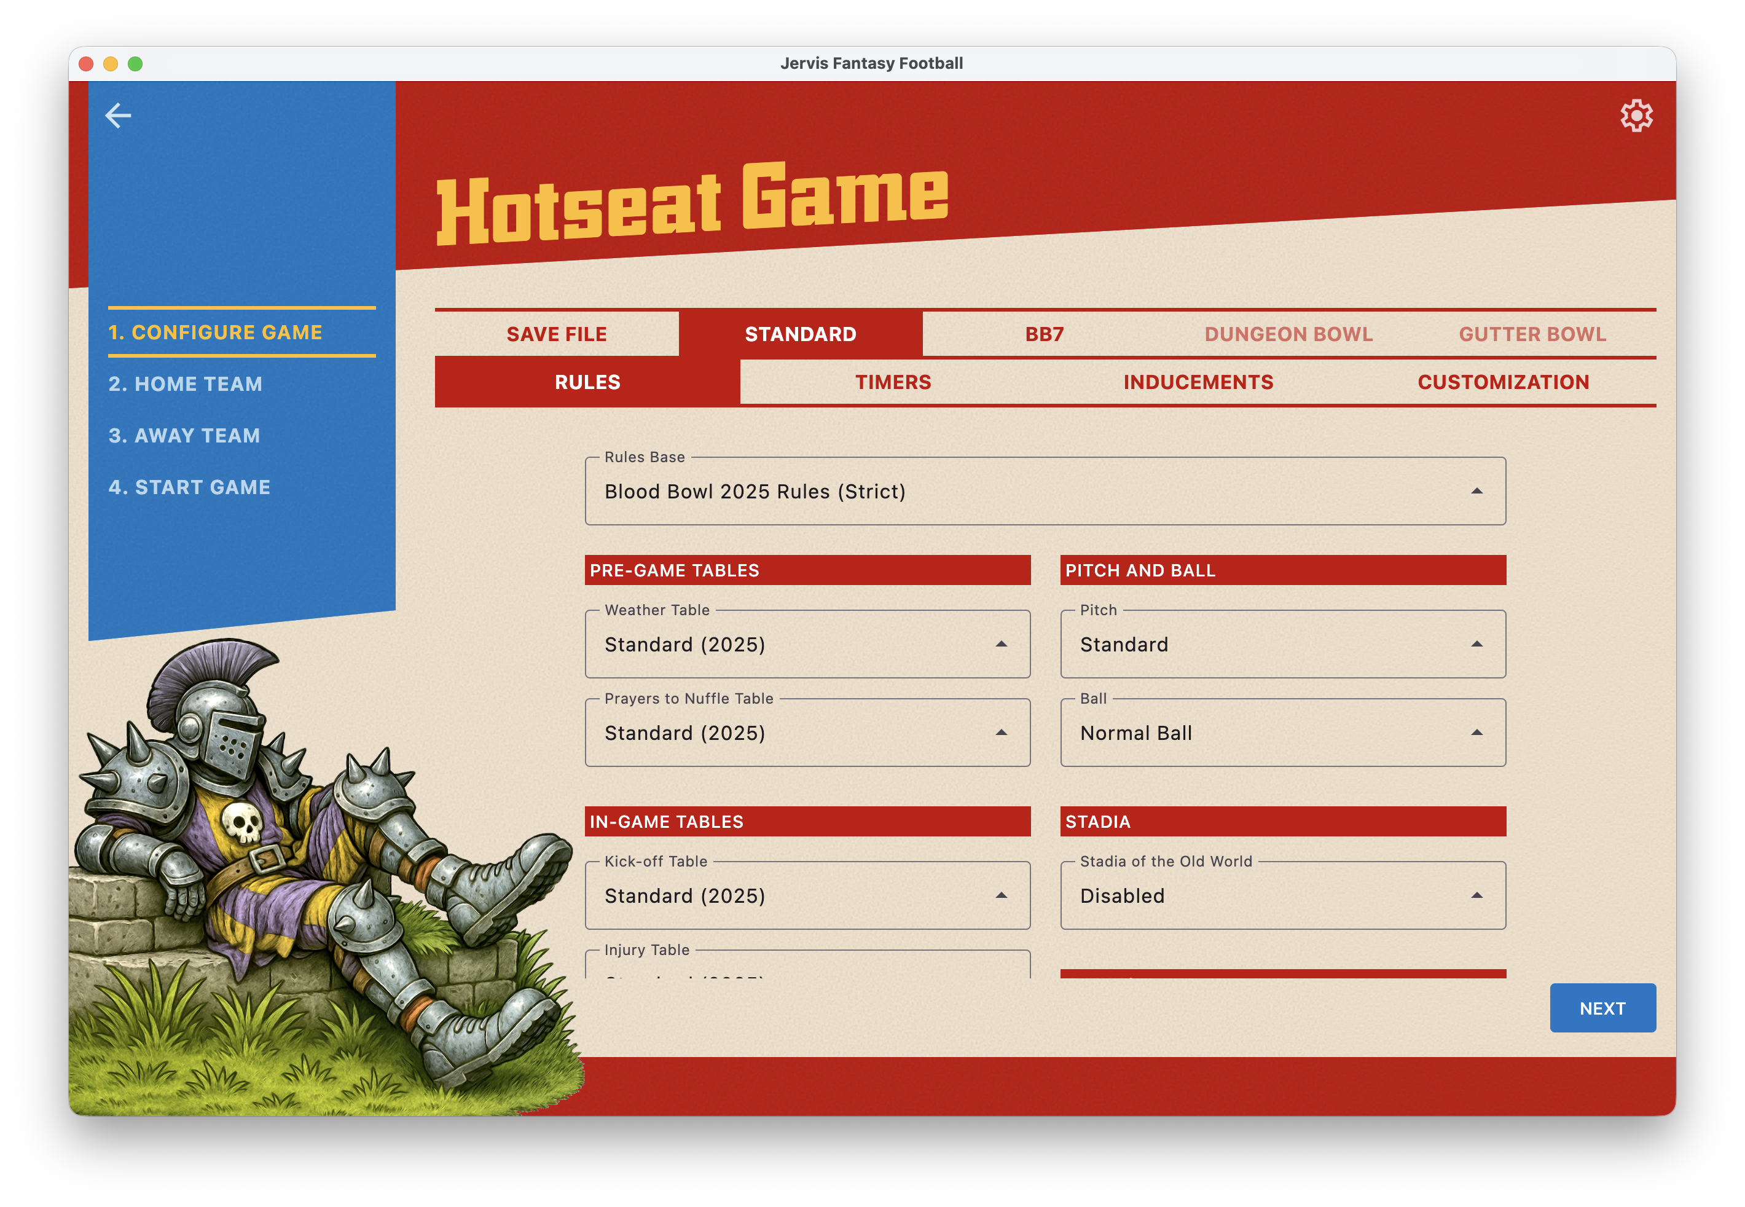Open the Customization tab
Image resolution: width=1745 pixels, height=1207 pixels.
click(1503, 382)
